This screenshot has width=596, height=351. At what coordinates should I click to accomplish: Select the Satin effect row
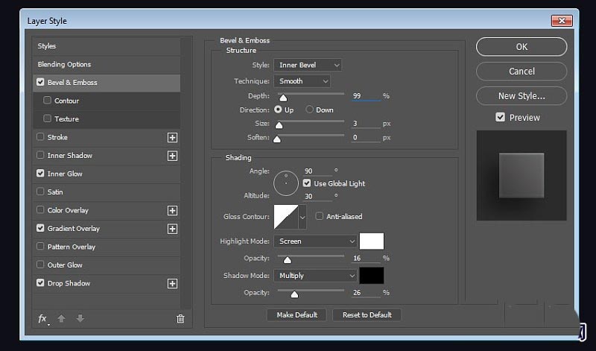pos(107,192)
